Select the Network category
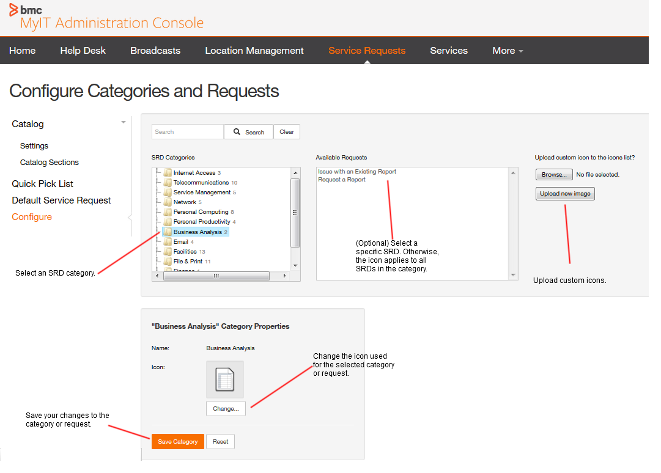The width and height of the screenshot is (661, 473). click(185, 202)
